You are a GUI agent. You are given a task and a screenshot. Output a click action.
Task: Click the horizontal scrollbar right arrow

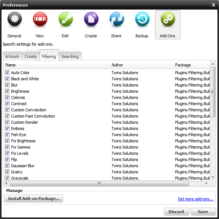tap(206, 183)
